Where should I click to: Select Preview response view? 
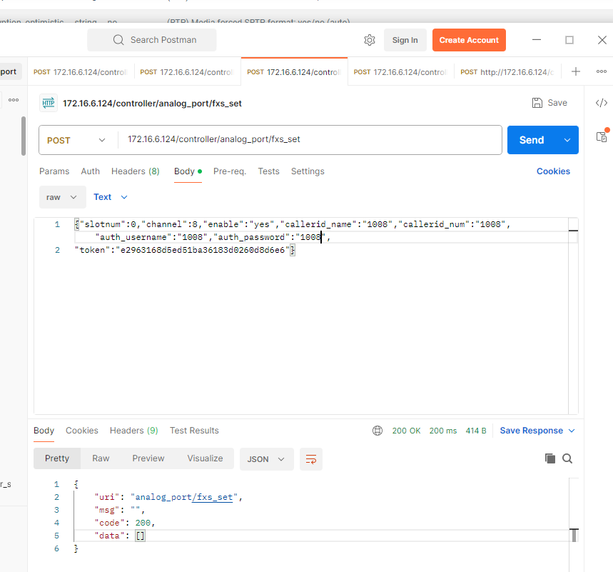click(x=148, y=458)
